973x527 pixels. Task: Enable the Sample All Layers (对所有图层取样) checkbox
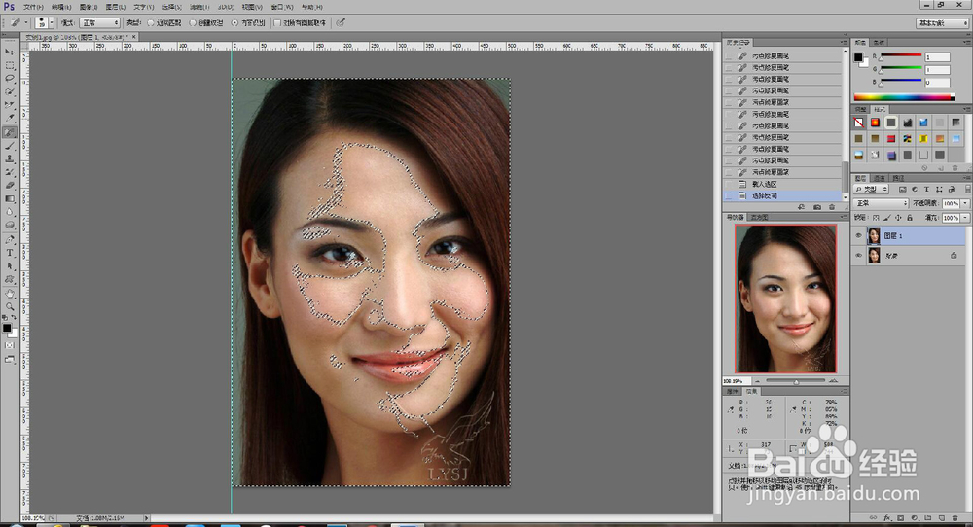pos(277,23)
